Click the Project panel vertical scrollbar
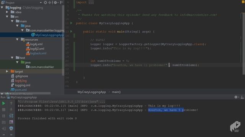 tap(63, 40)
